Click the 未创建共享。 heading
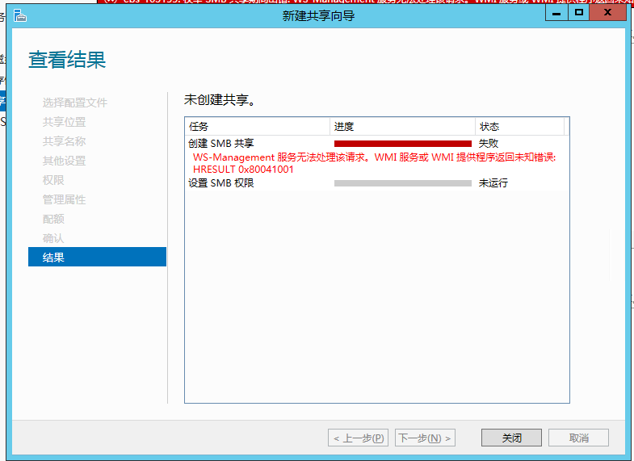The width and height of the screenshot is (634, 461). click(x=220, y=99)
